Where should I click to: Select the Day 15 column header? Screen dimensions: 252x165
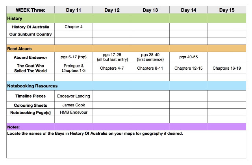227,10
